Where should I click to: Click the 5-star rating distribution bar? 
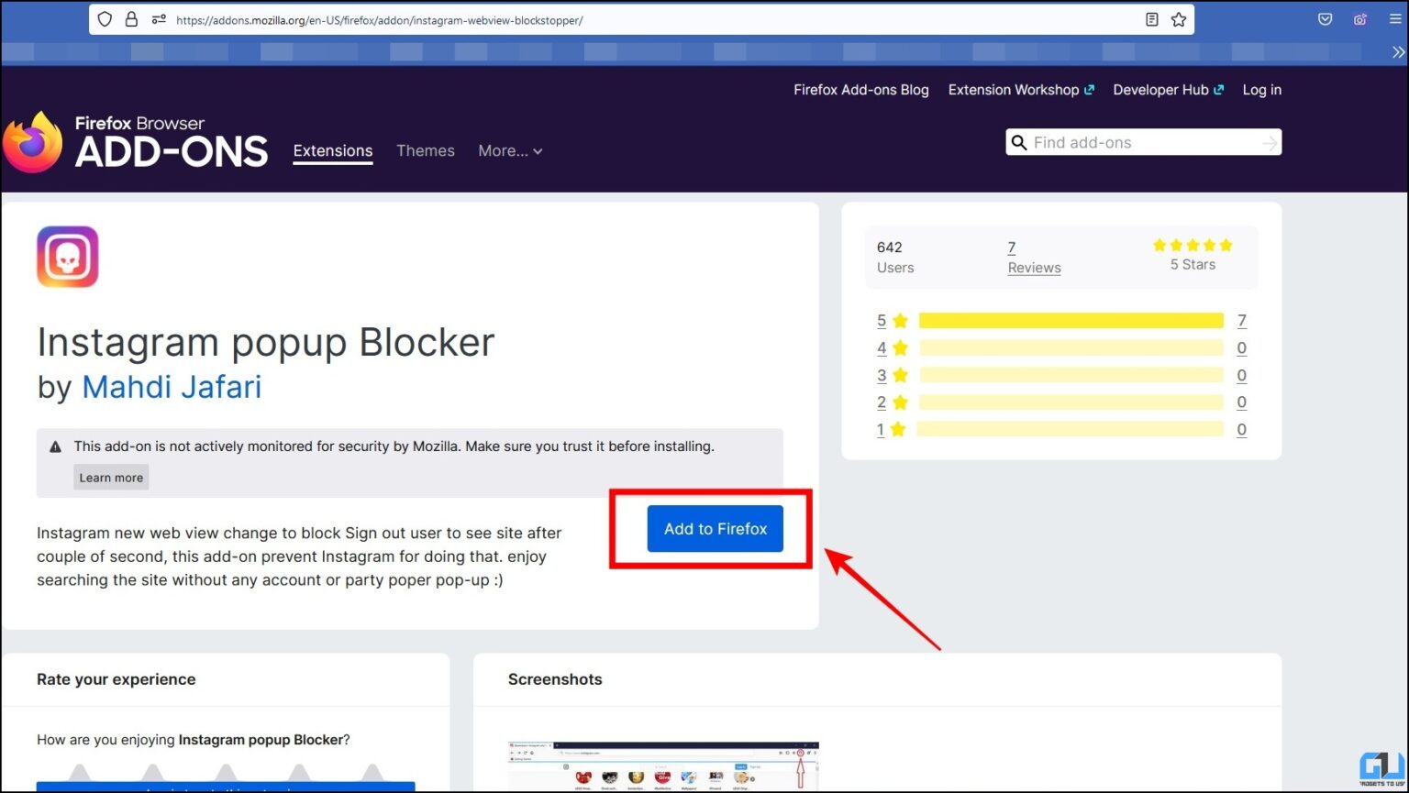tap(1070, 320)
